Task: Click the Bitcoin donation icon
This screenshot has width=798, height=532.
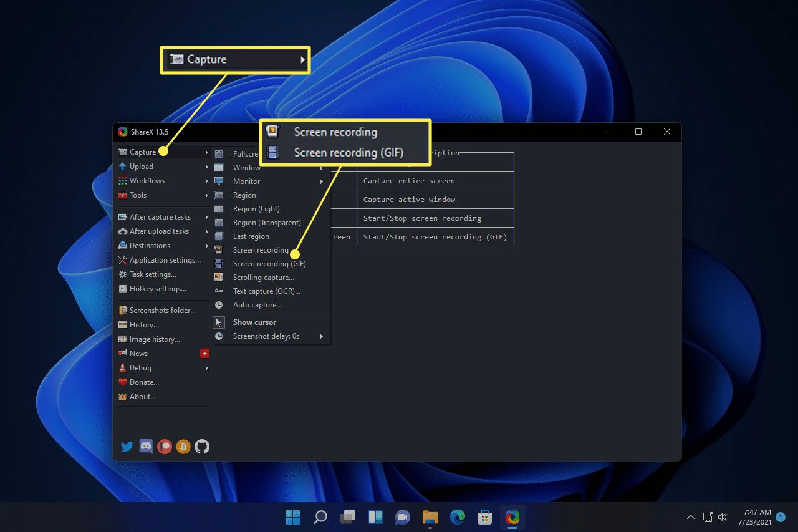Action: point(183,447)
